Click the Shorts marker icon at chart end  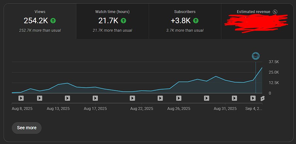[x=262, y=98]
